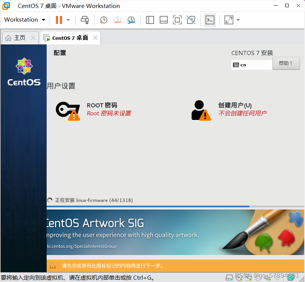The image size is (305, 282).
Task: Click 不会创建任何用户 status text
Action: click(x=242, y=113)
